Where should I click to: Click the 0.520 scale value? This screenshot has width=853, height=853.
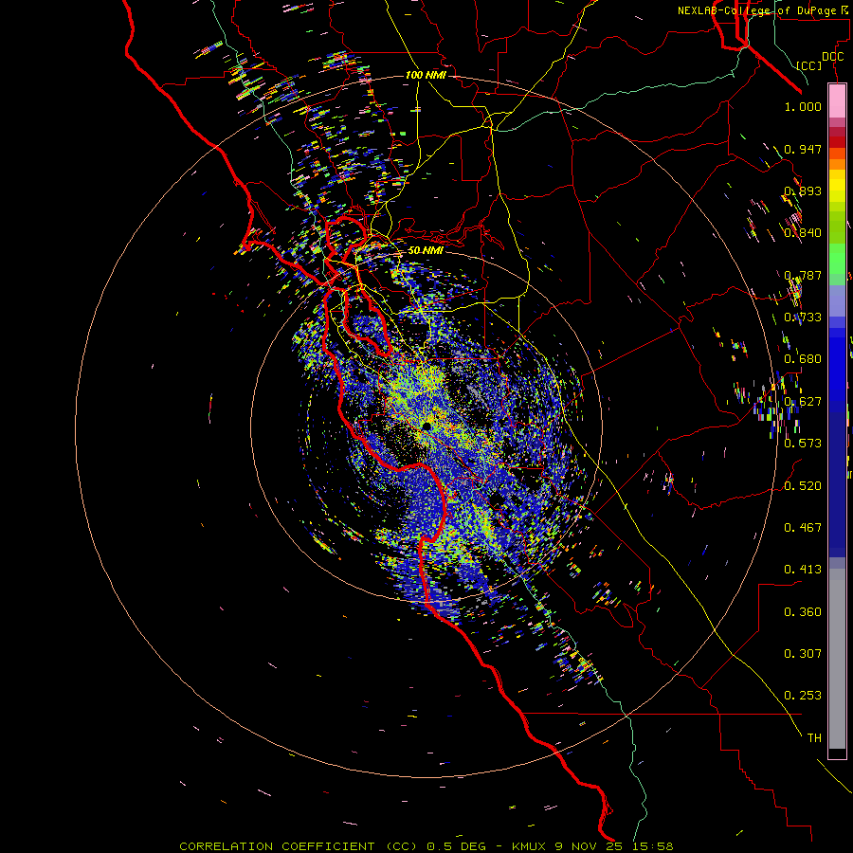click(x=803, y=485)
